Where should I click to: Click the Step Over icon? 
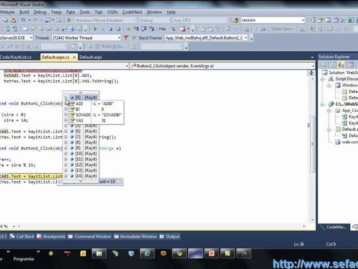[144, 29]
